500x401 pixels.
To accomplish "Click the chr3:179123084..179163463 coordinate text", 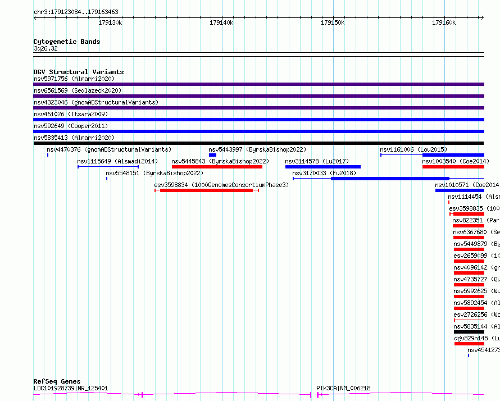I will pos(76,12).
